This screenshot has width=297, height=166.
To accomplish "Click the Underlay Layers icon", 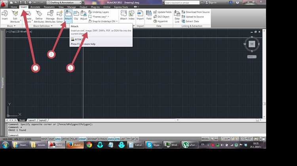I will pyautogui.click(x=90, y=12).
